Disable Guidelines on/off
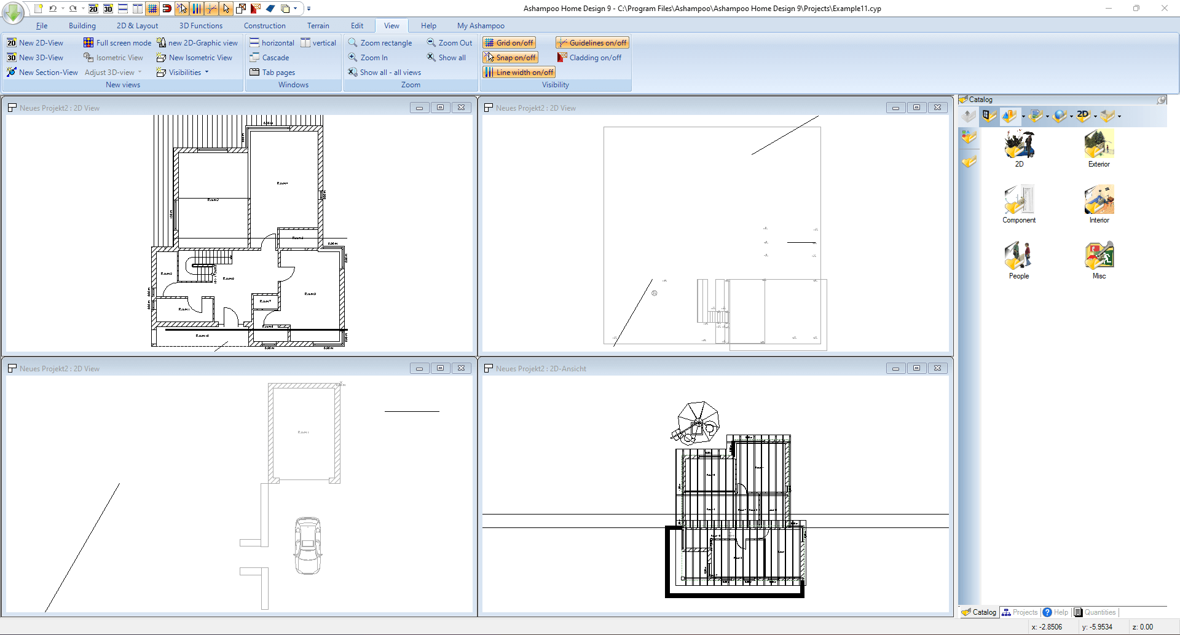The image size is (1180, 635). tap(592, 43)
